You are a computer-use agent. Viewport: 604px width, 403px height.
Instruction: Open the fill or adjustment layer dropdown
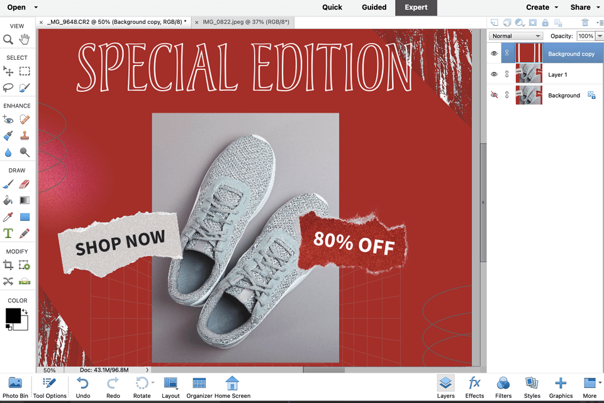(520, 23)
